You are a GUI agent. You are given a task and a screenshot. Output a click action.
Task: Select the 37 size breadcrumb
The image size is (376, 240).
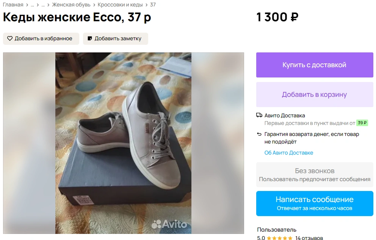tap(153, 5)
